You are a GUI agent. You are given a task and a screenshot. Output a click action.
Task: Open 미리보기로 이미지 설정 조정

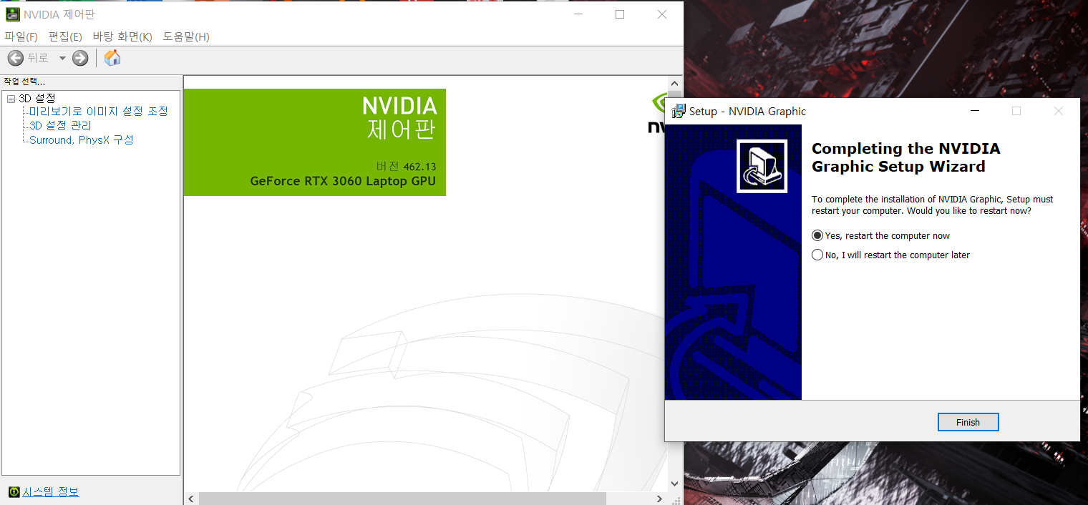point(99,112)
